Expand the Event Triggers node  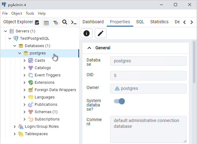tap(25, 75)
